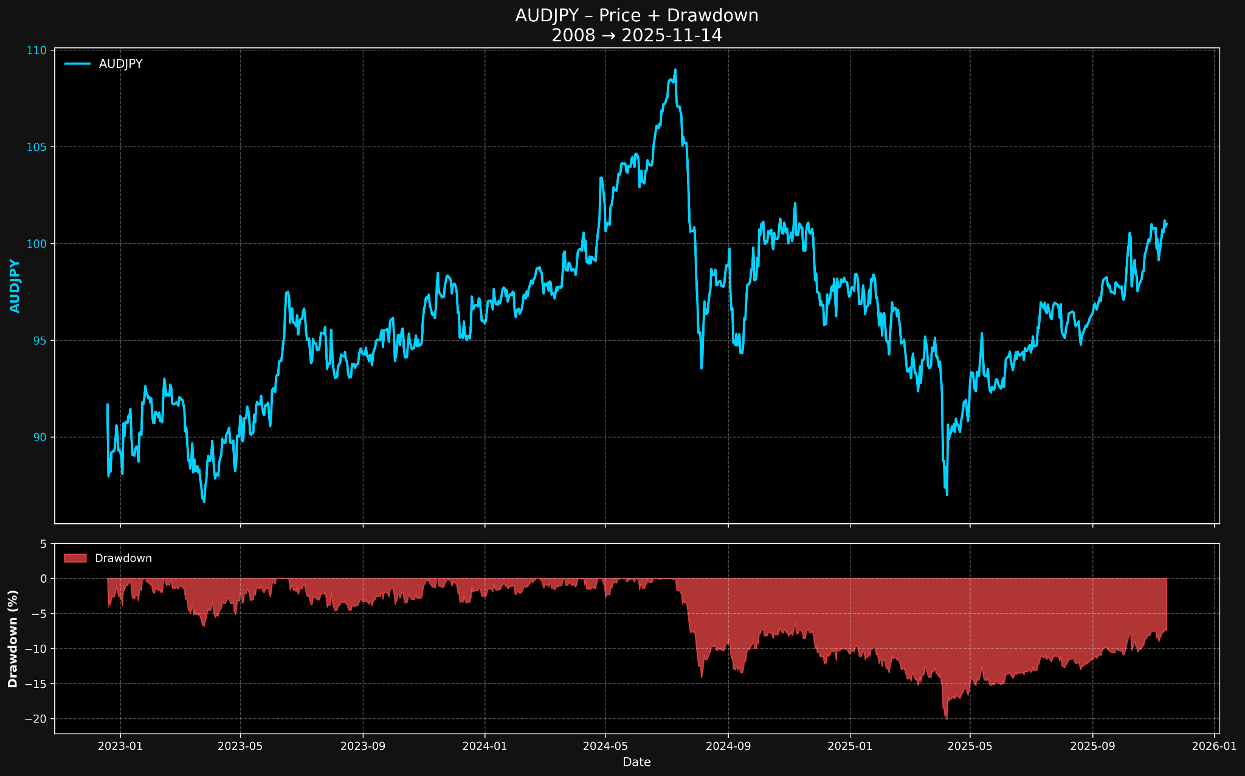
Task: Click the AUDJPY legend text label
Action: [x=120, y=64]
